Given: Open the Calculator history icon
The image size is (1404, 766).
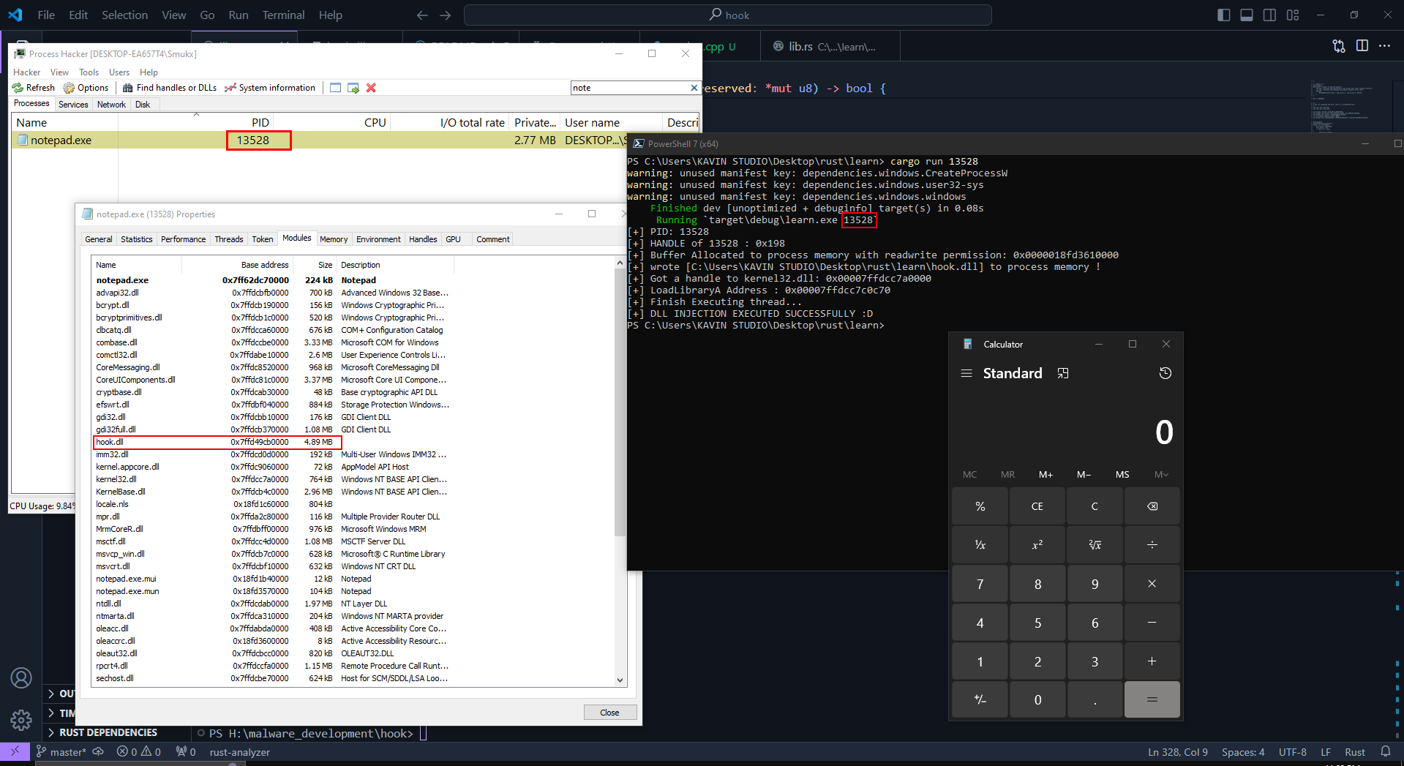Looking at the screenshot, I should click(1165, 373).
